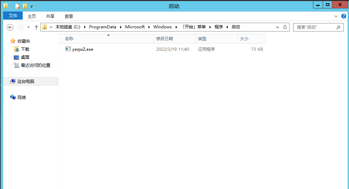Click 程序 in the address path
This screenshot has width=349, height=189.
[219, 27]
